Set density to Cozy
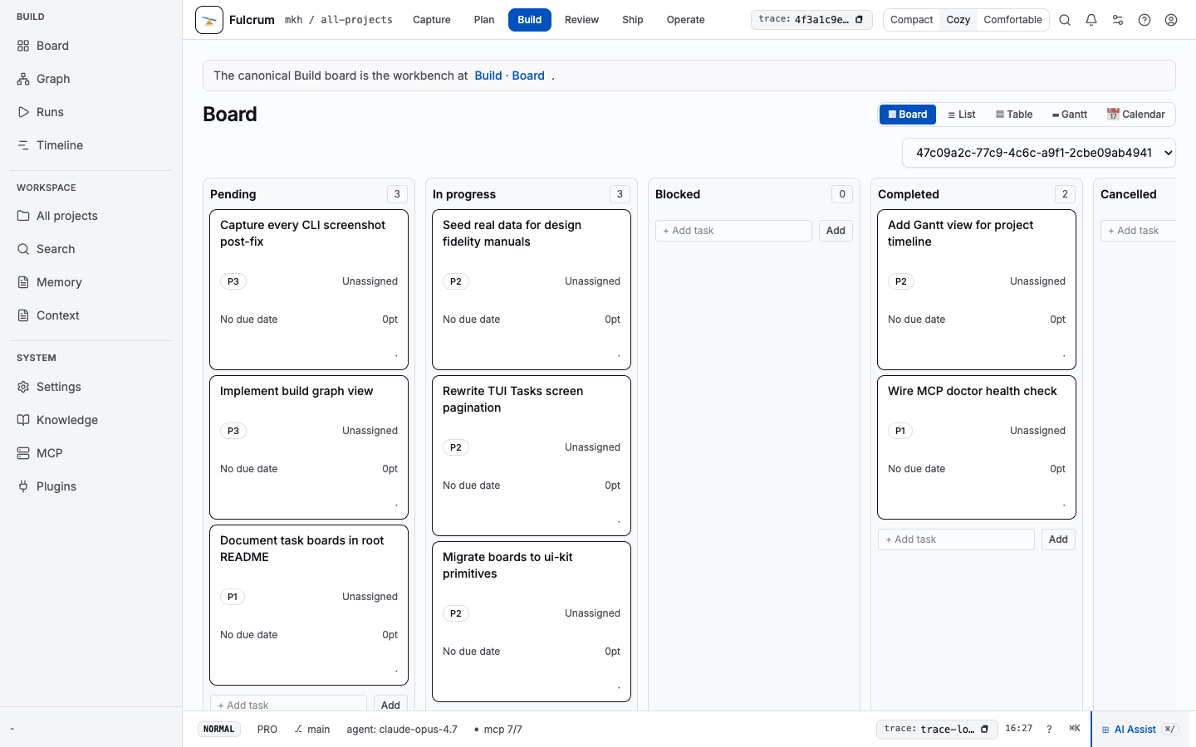 958,20
